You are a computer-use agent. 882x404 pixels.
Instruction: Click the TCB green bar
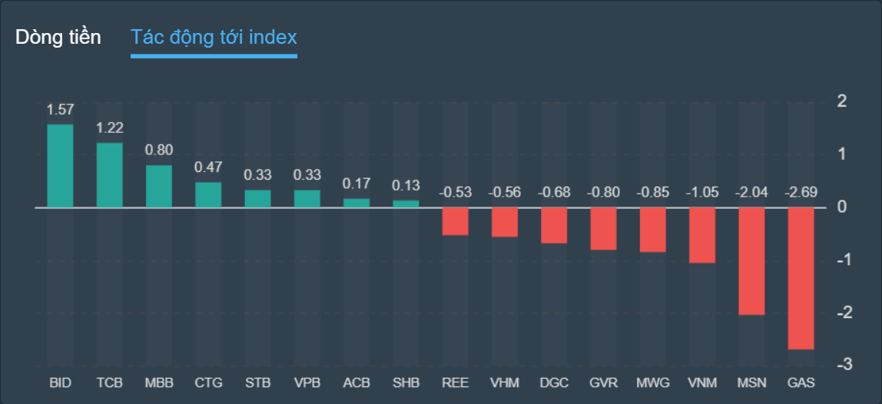(109, 175)
